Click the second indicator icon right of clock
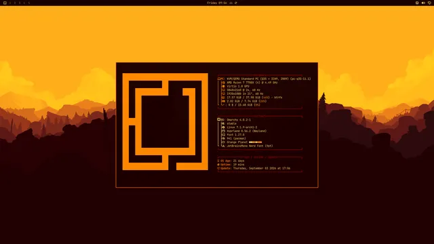434x244 pixels. (x=236, y=3)
